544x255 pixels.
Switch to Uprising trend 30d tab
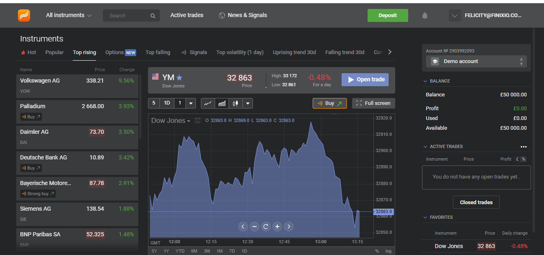pyautogui.click(x=294, y=52)
